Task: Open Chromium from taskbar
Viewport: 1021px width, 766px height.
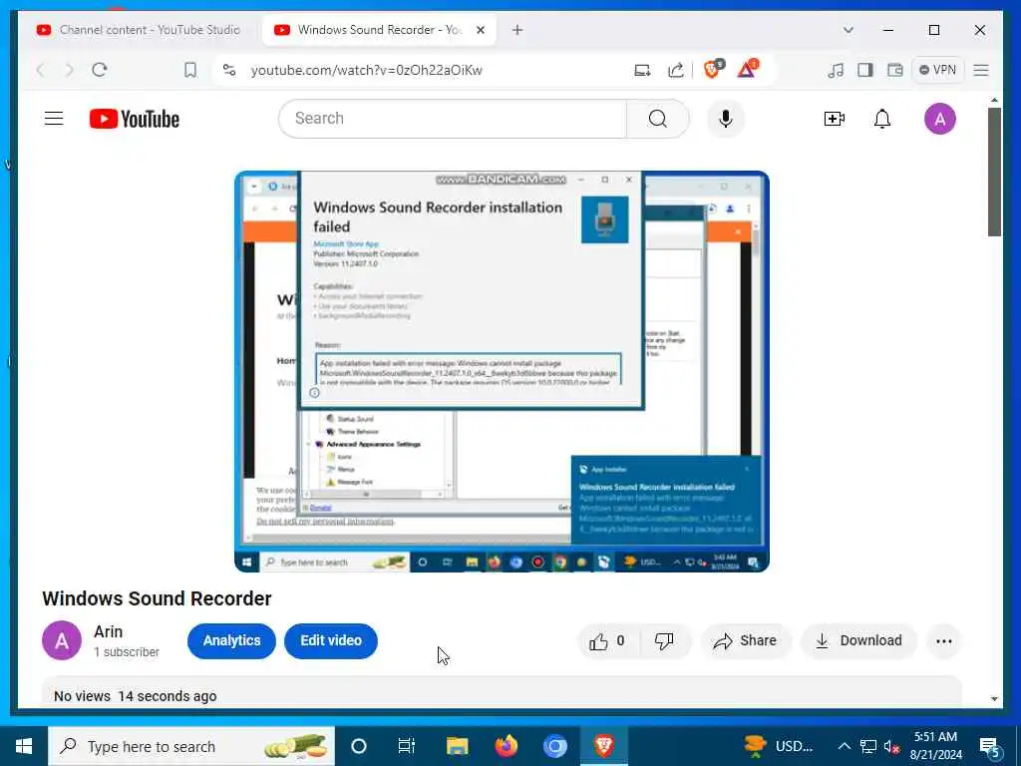Action: [554, 746]
